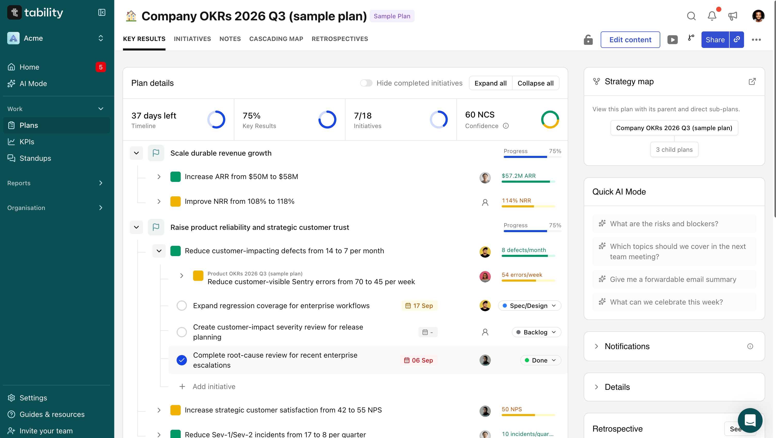Open Done status dropdown
The image size is (776, 438).
click(540, 360)
